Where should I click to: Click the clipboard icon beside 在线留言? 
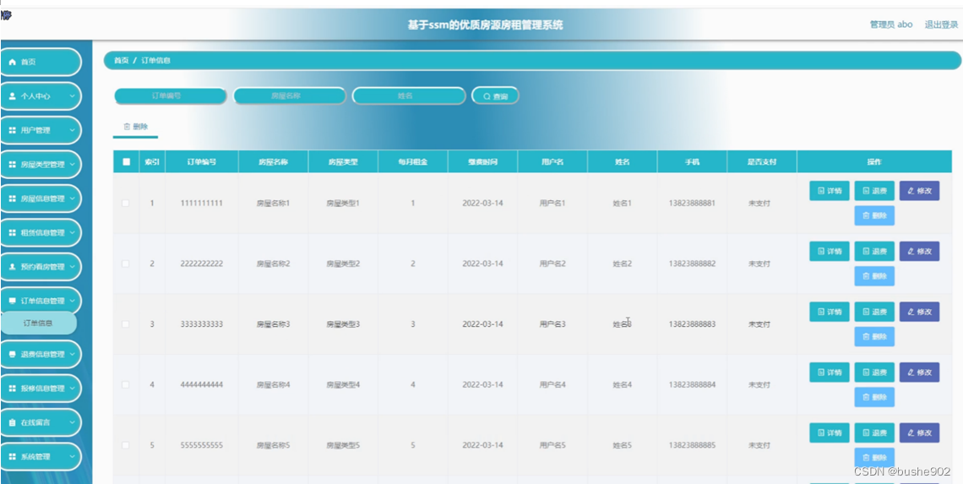pyautogui.click(x=13, y=422)
